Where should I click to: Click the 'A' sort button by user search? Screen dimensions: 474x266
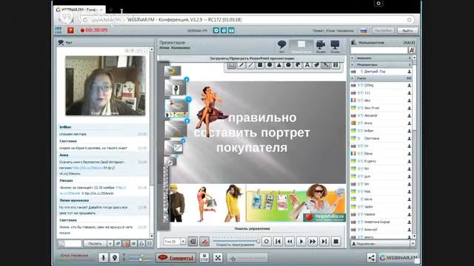(412, 50)
